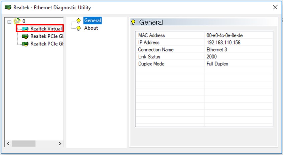Open the General page in middle pane

pos(93,20)
